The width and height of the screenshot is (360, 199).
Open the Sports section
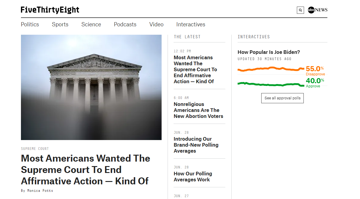click(60, 25)
